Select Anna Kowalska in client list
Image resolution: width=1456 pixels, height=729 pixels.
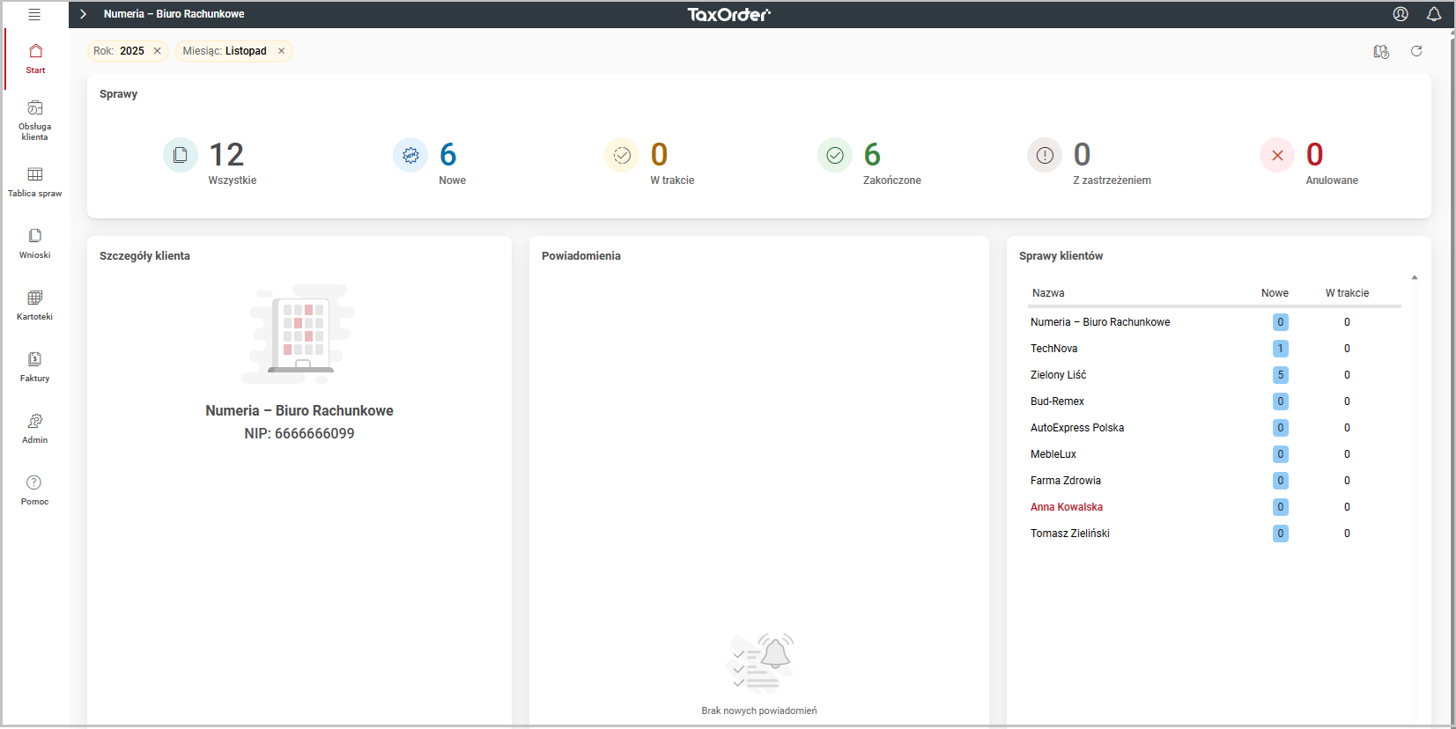point(1067,507)
